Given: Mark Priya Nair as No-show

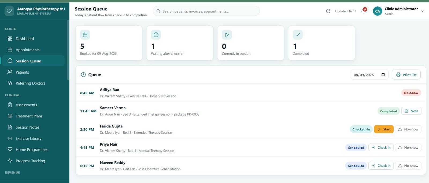Looking at the screenshot, I should (408, 148).
